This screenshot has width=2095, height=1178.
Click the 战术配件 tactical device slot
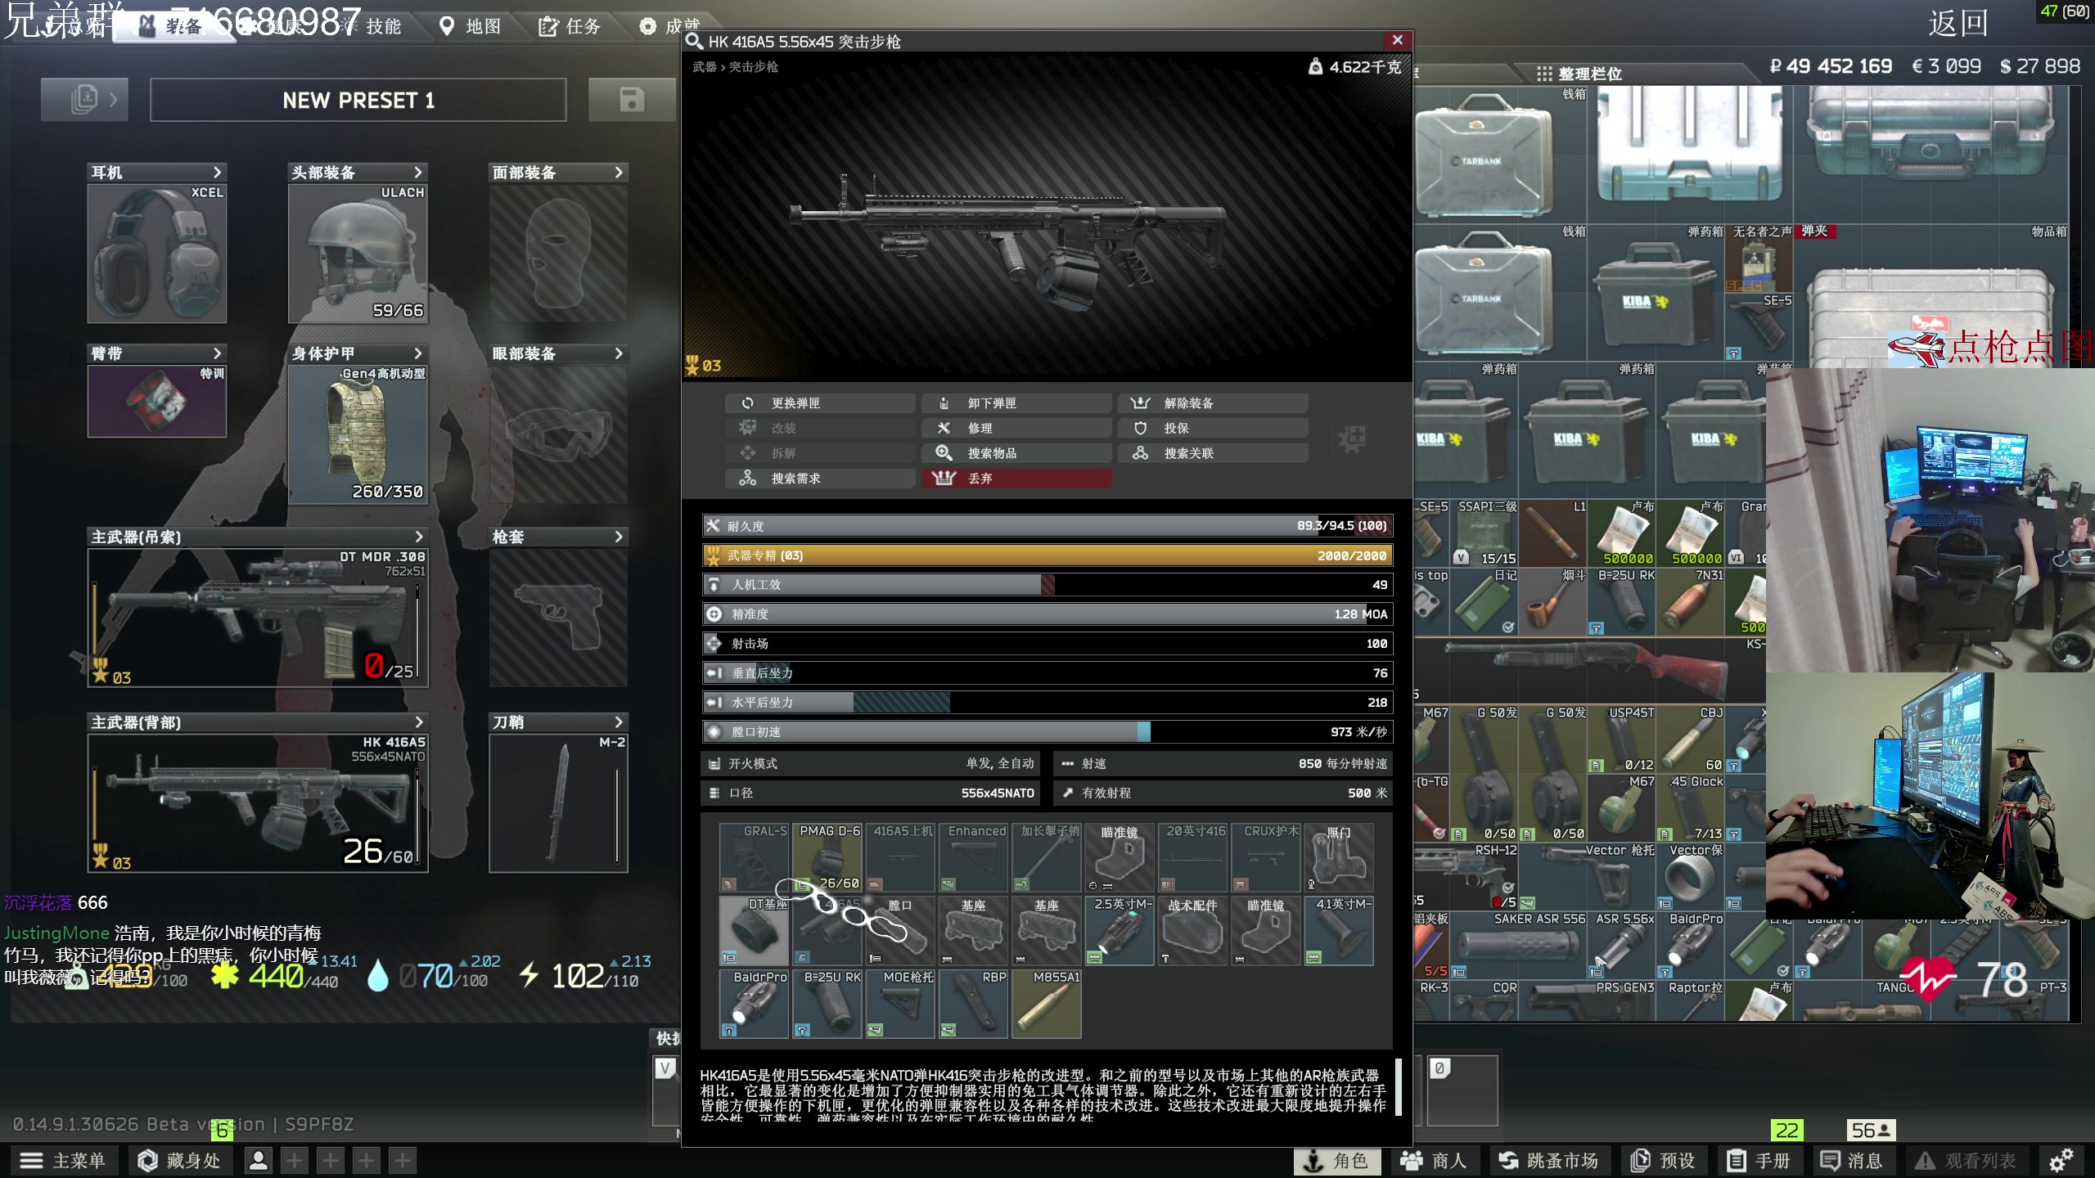click(x=1193, y=930)
